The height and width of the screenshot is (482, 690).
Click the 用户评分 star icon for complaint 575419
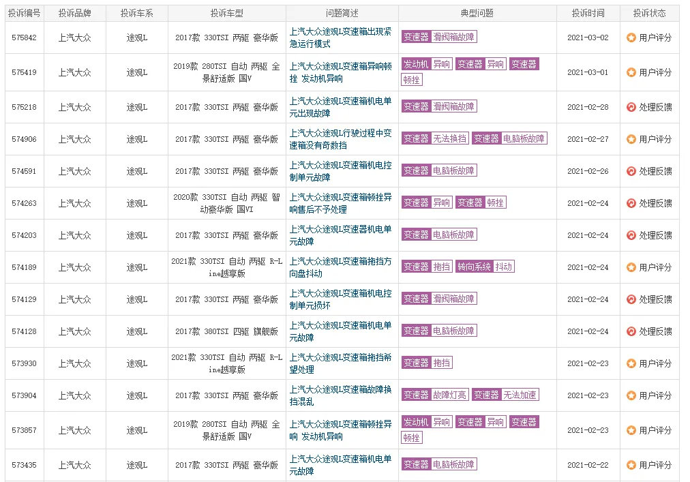pos(631,72)
